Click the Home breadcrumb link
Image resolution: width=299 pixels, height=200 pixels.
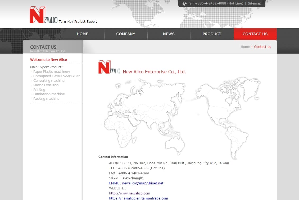[245, 47]
